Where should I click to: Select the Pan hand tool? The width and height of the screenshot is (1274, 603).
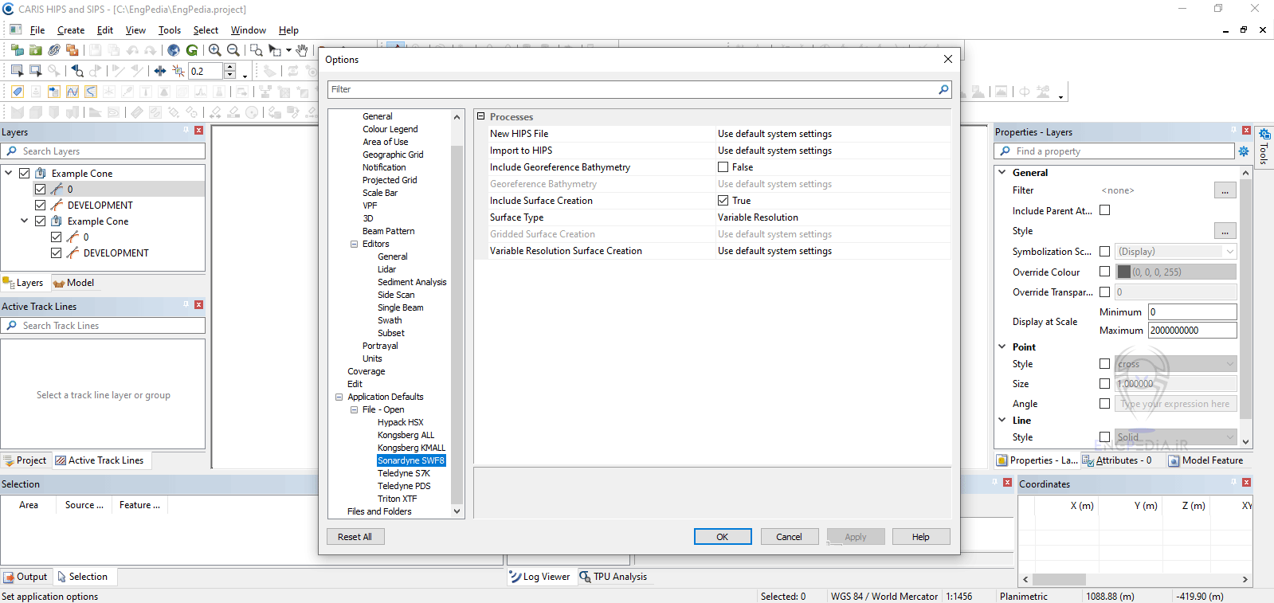[x=302, y=50]
